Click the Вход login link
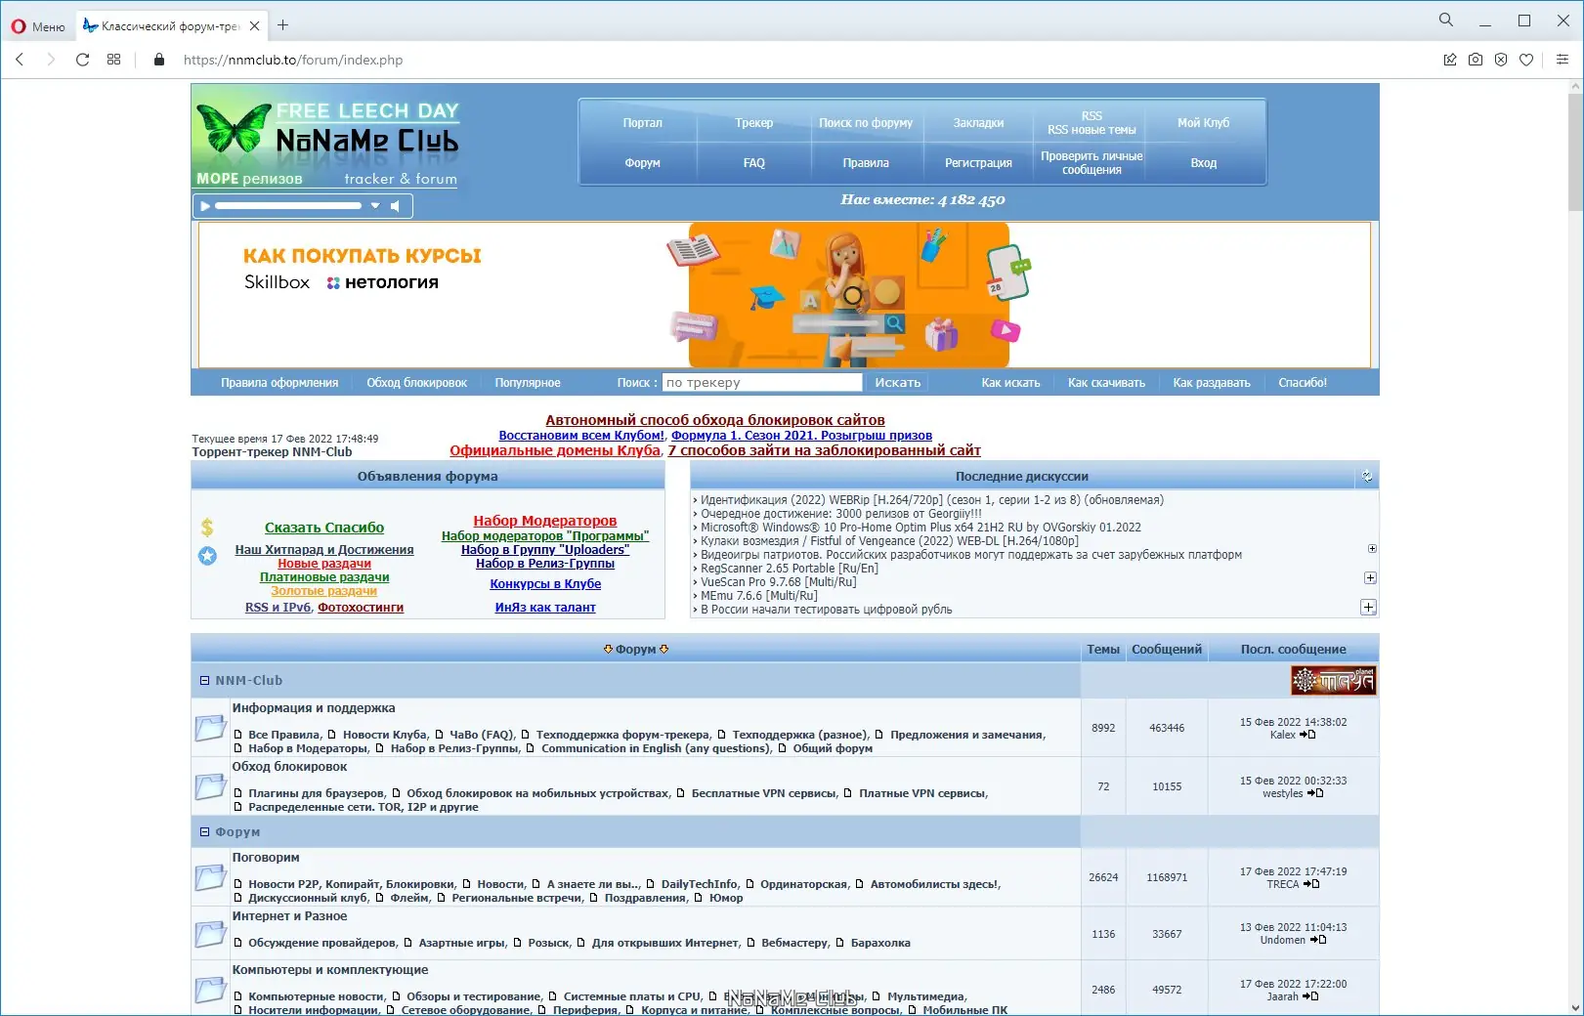The image size is (1584, 1016). 1203,163
